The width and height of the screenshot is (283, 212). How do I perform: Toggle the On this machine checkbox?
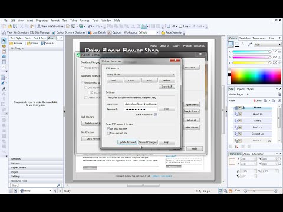tap(108, 128)
